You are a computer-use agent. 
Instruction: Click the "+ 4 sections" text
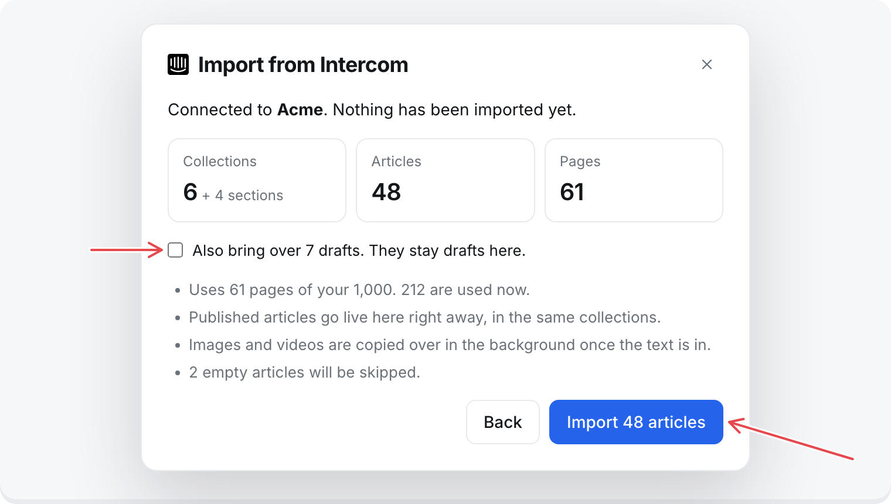[243, 196]
